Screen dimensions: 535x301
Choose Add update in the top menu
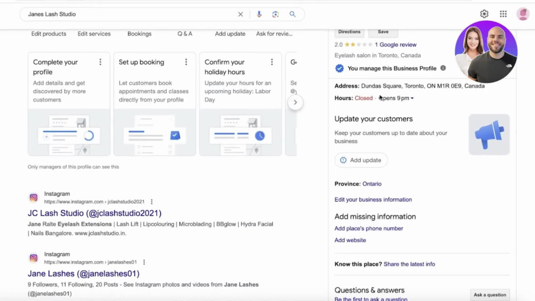[x=230, y=34]
